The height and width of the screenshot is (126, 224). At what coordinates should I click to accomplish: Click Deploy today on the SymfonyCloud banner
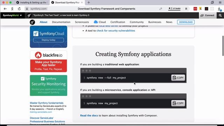point(49,40)
